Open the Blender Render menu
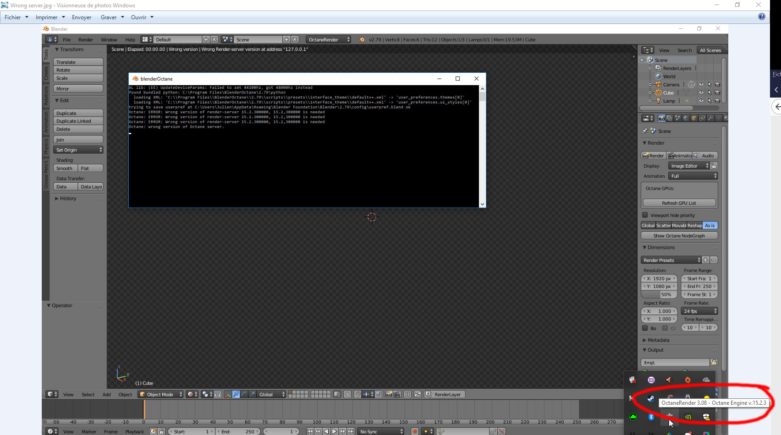Screen dimensions: 781x435 [86, 40]
